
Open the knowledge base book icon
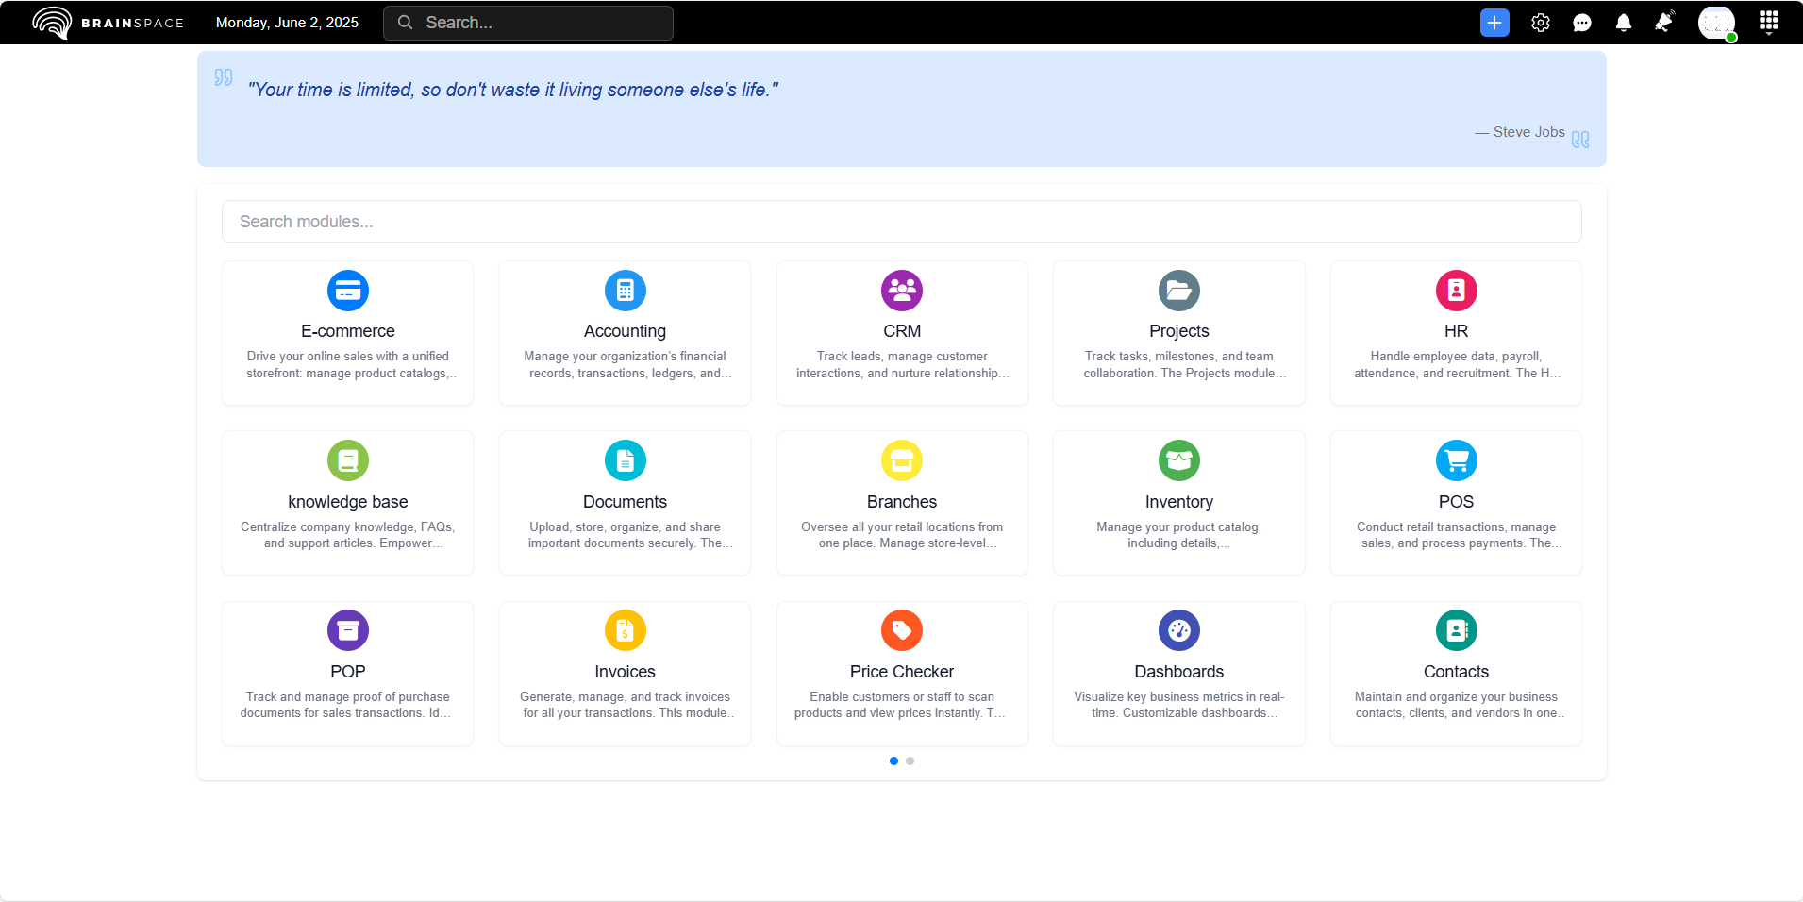[x=348, y=460]
